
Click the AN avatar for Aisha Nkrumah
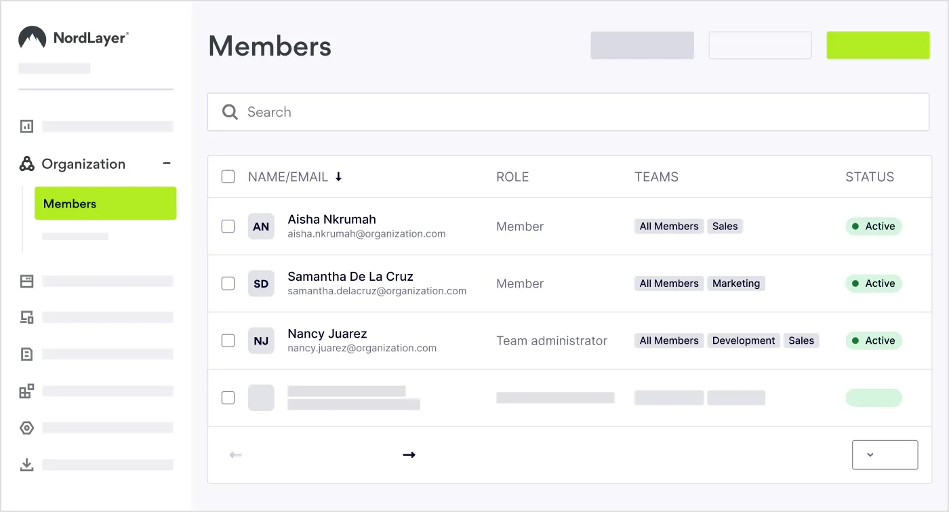[261, 227]
